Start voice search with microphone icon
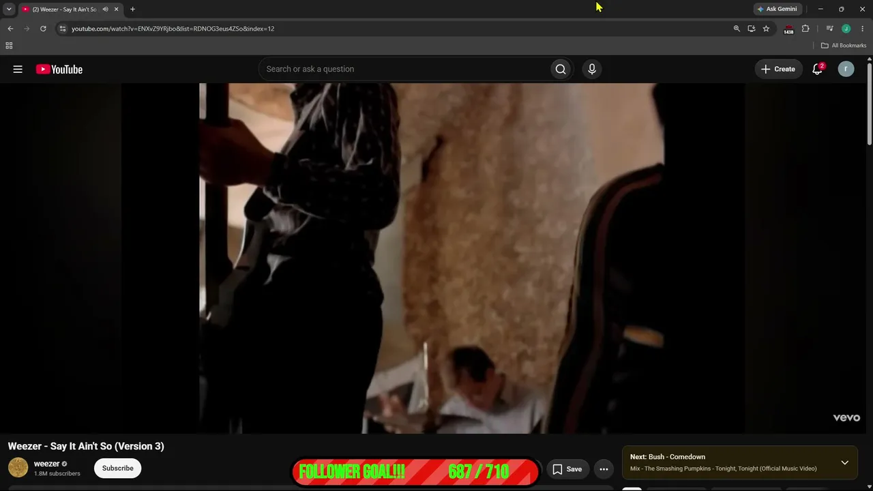This screenshot has width=873, height=491. coord(592,69)
